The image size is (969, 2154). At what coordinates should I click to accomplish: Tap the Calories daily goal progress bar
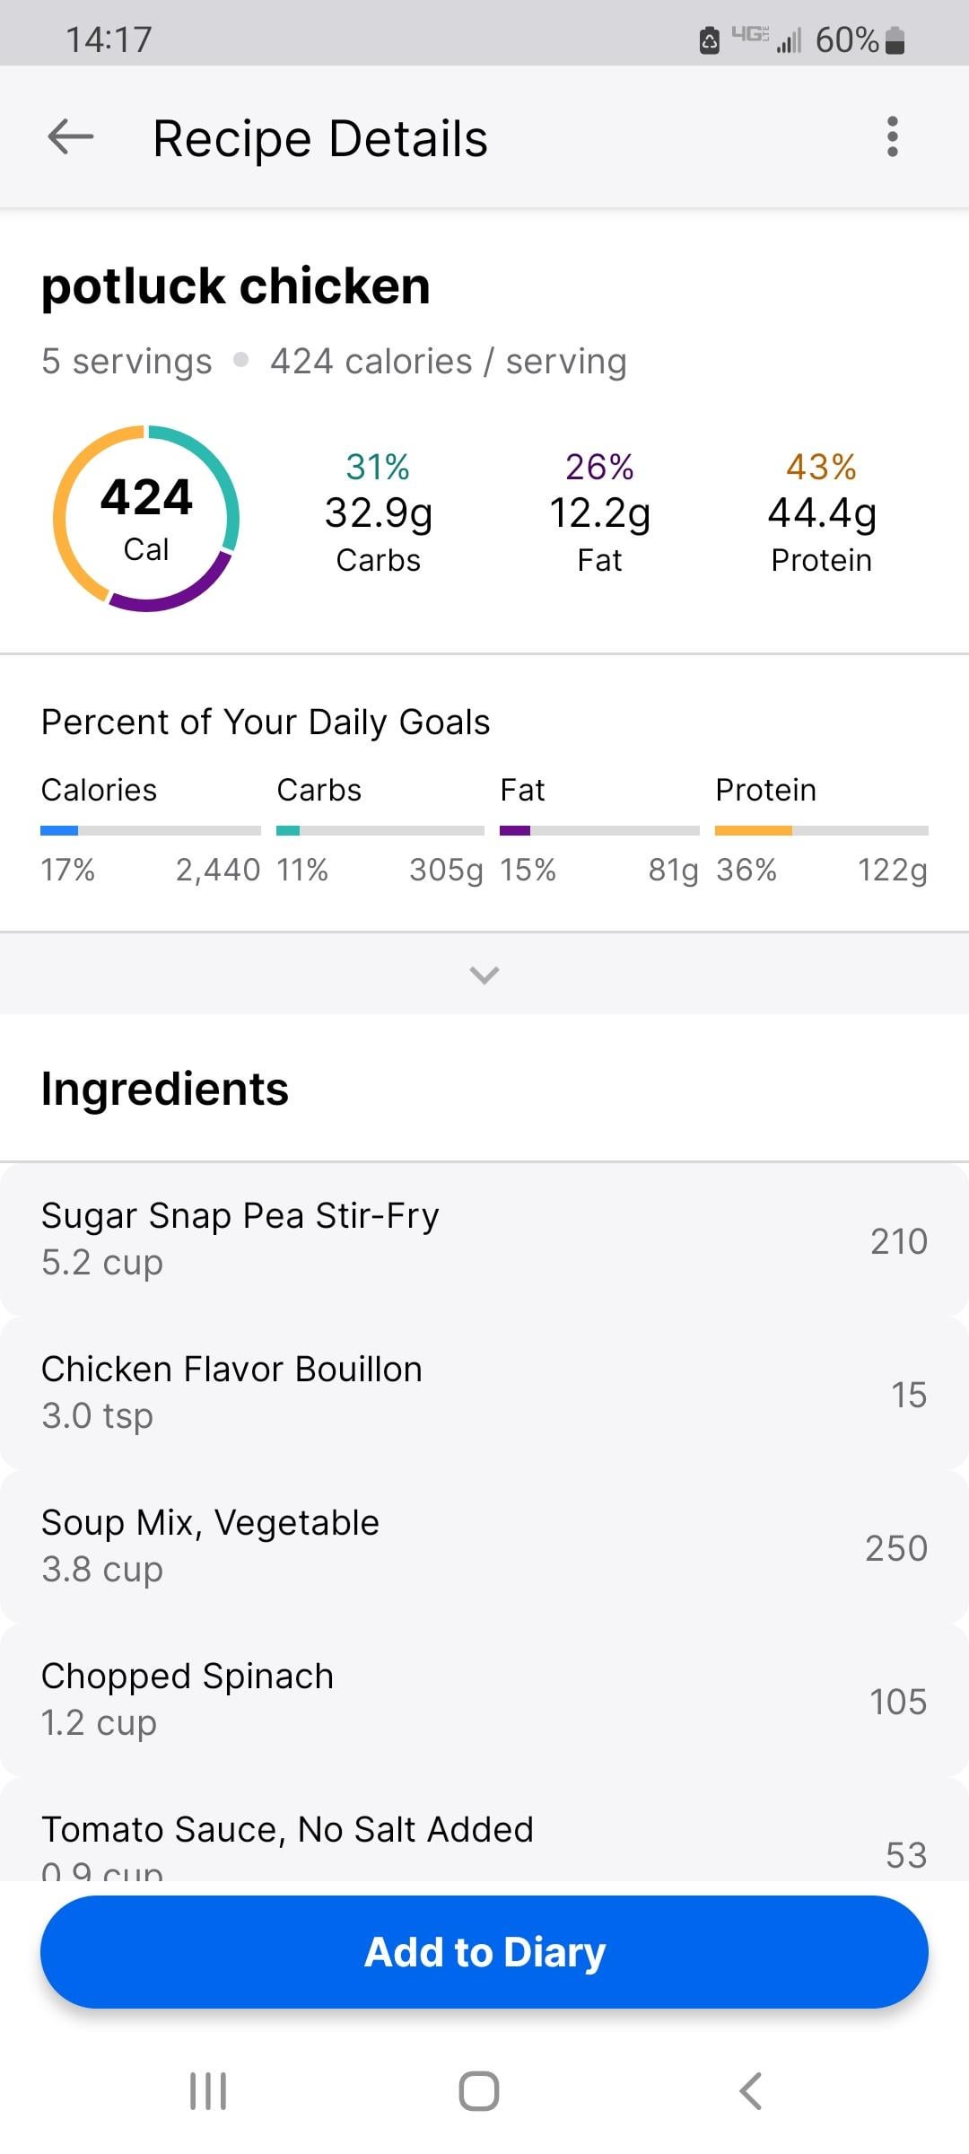(x=151, y=831)
